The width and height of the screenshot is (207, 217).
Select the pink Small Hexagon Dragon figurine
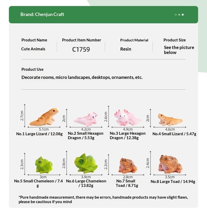point(86,119)
